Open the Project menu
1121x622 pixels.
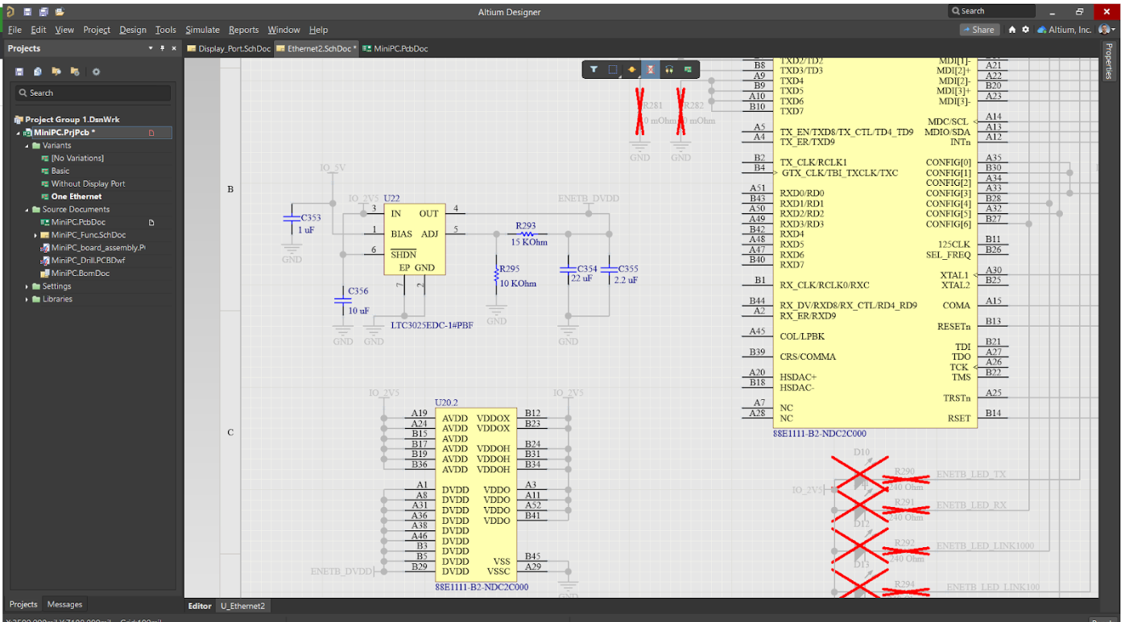[x=97, y=30]
